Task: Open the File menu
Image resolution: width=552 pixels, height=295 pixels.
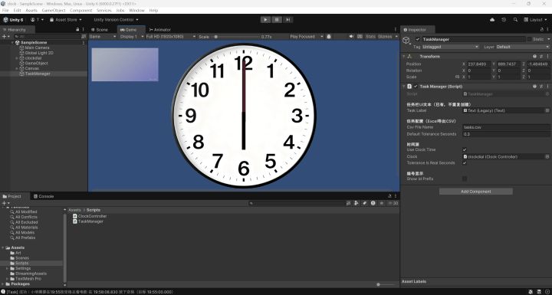Action: (x=5, y=11)
